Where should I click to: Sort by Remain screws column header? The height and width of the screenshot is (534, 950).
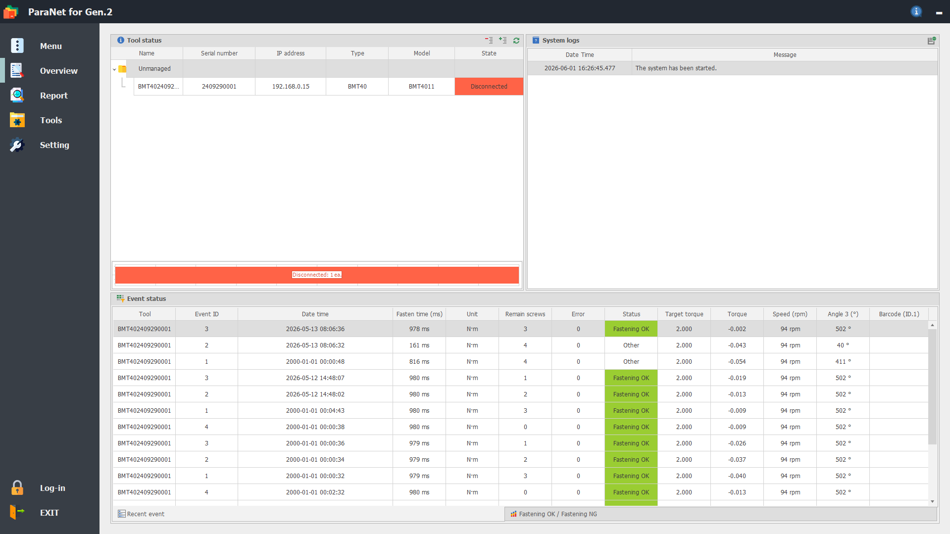(x=525, y=314)
